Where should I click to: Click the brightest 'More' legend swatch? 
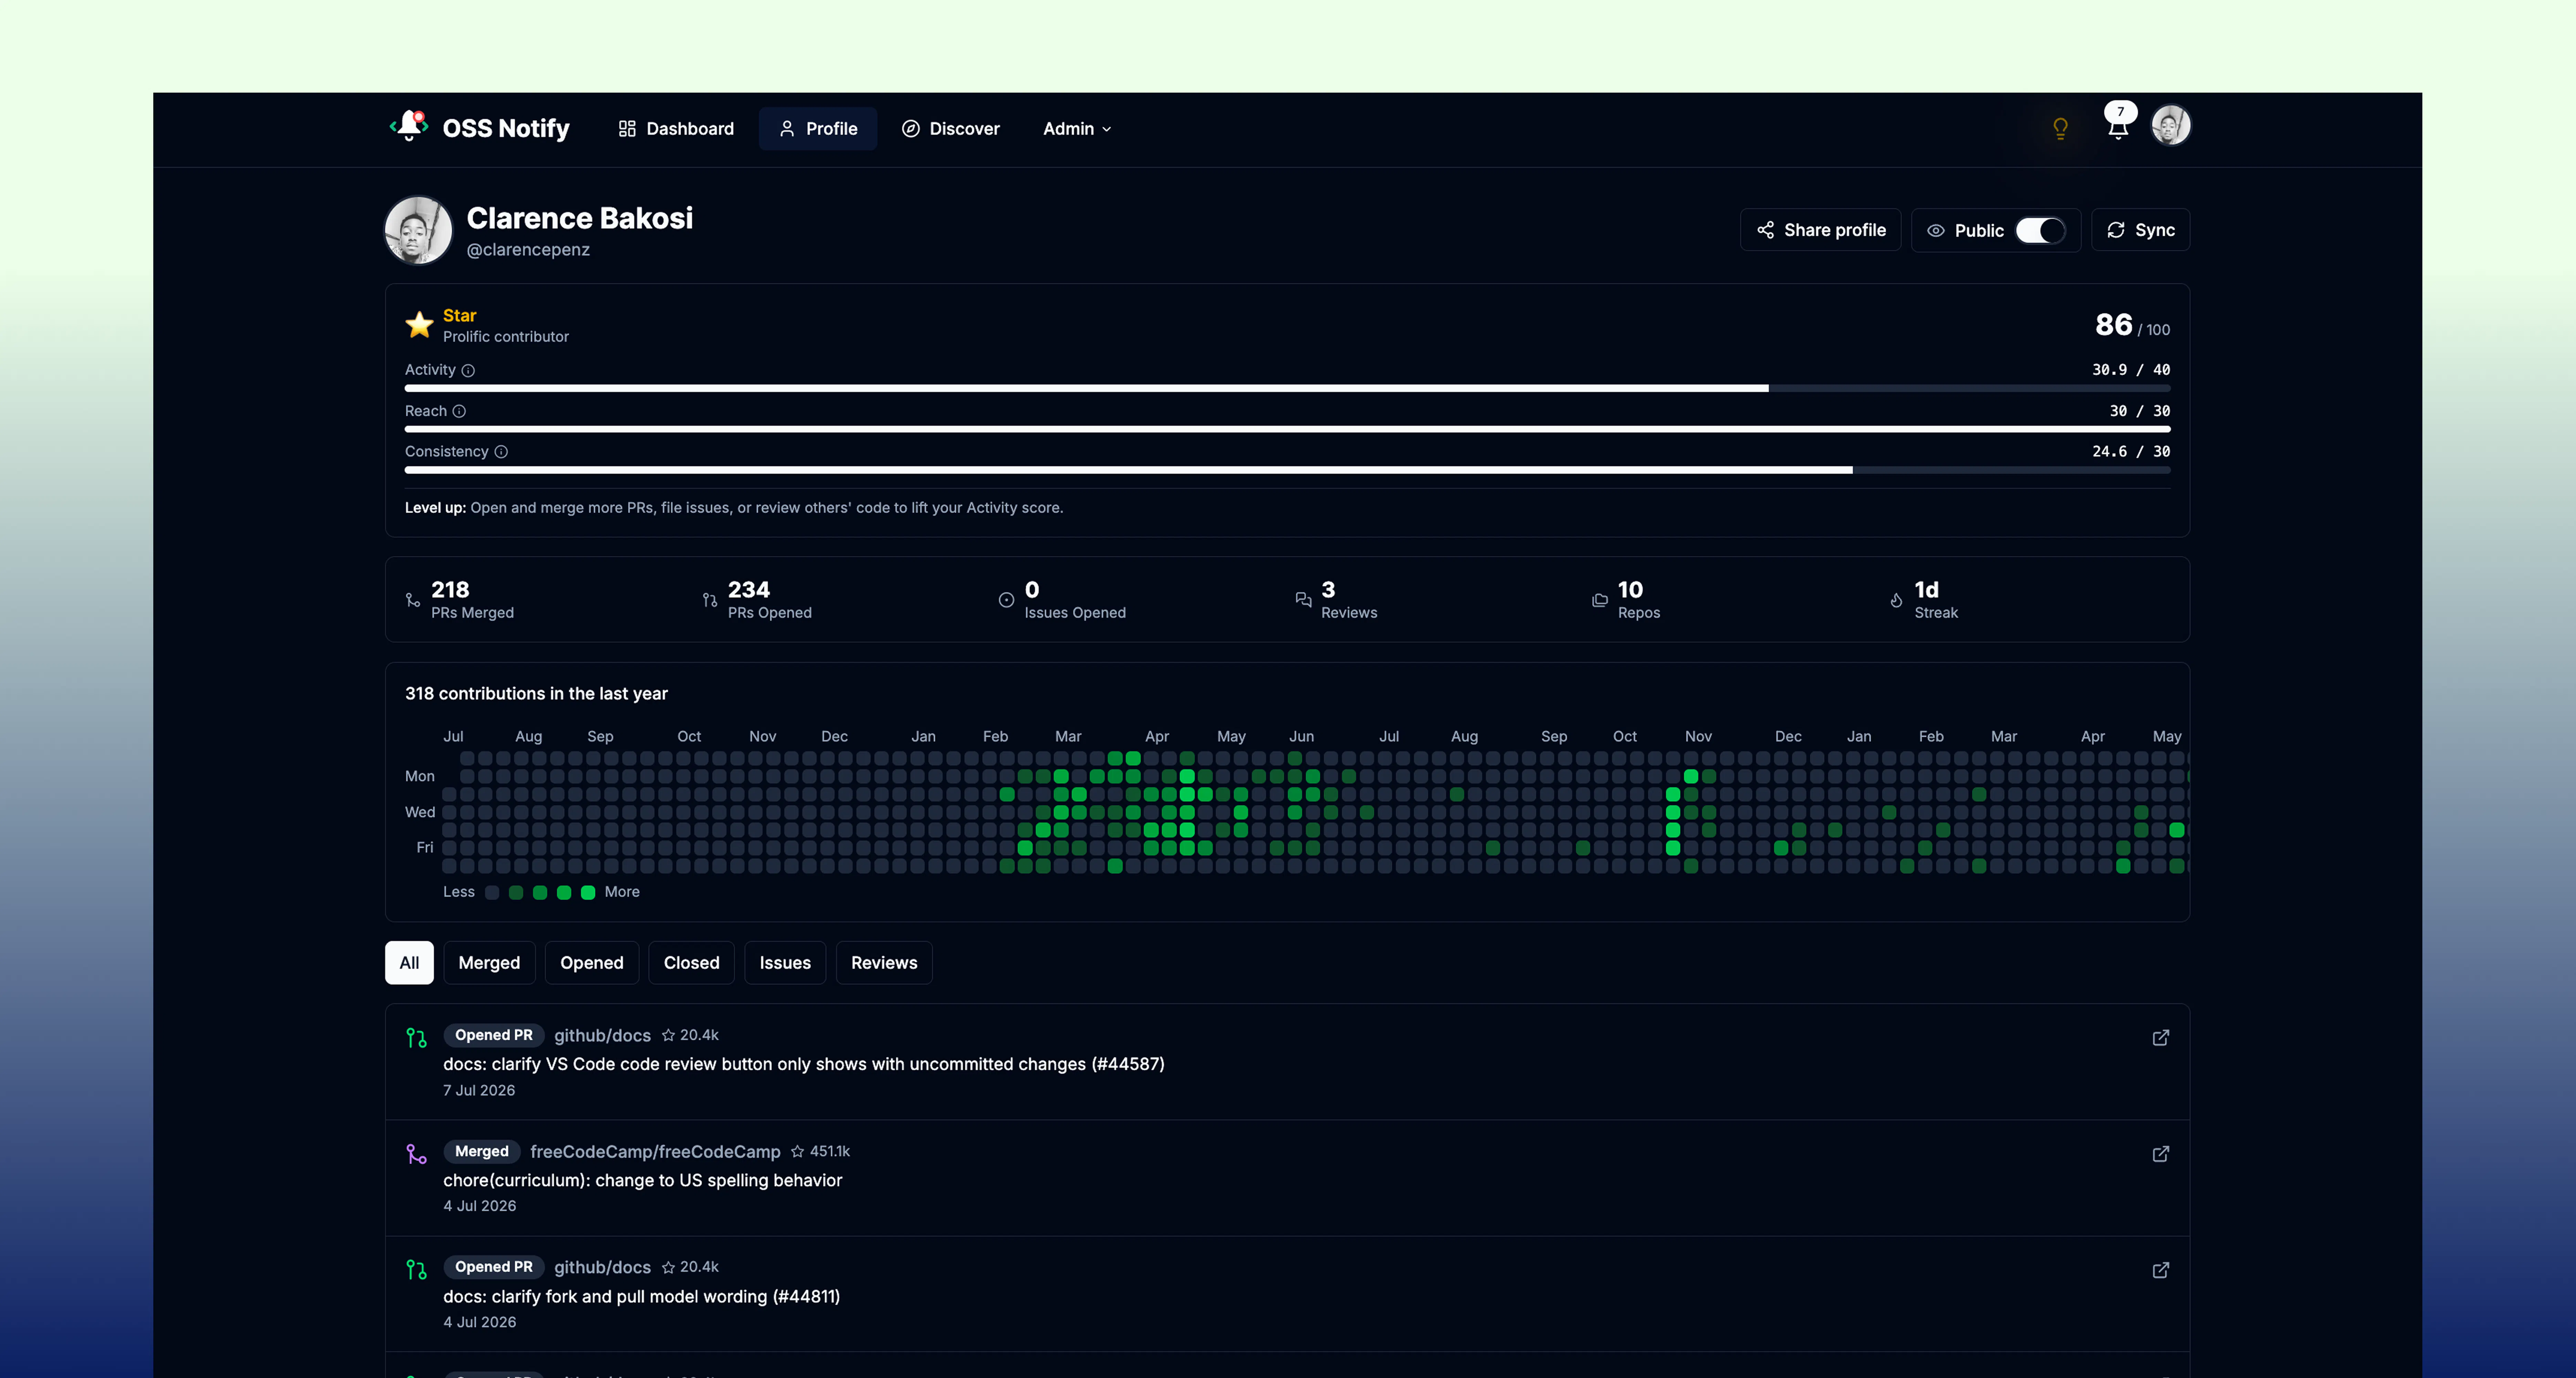pos(588,892)
